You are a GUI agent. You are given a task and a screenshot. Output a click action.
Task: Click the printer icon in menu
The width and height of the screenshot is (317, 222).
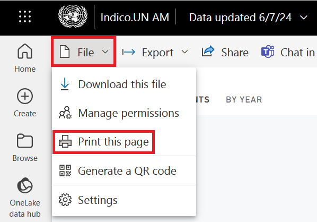[x=65, y=141]
